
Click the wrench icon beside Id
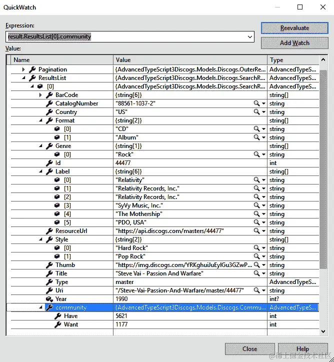[x=49, y=163]
